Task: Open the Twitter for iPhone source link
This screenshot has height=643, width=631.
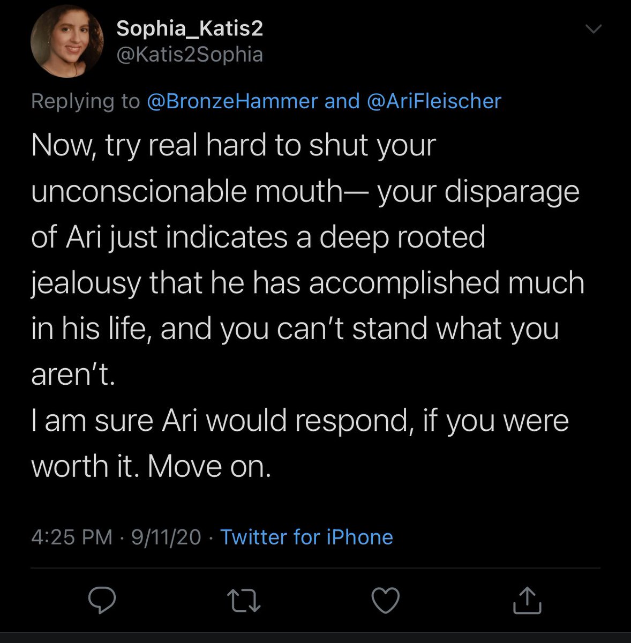Action: [307, 537]
